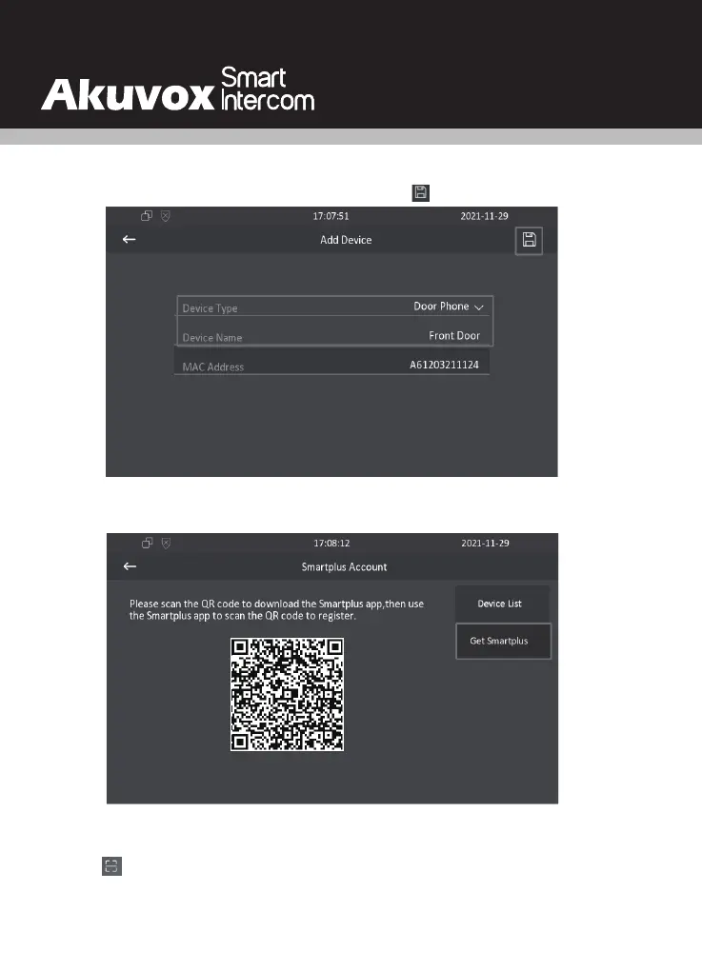Click the Device Type label
The width and height of the screenshot is (702, 971).
point(211,307)
